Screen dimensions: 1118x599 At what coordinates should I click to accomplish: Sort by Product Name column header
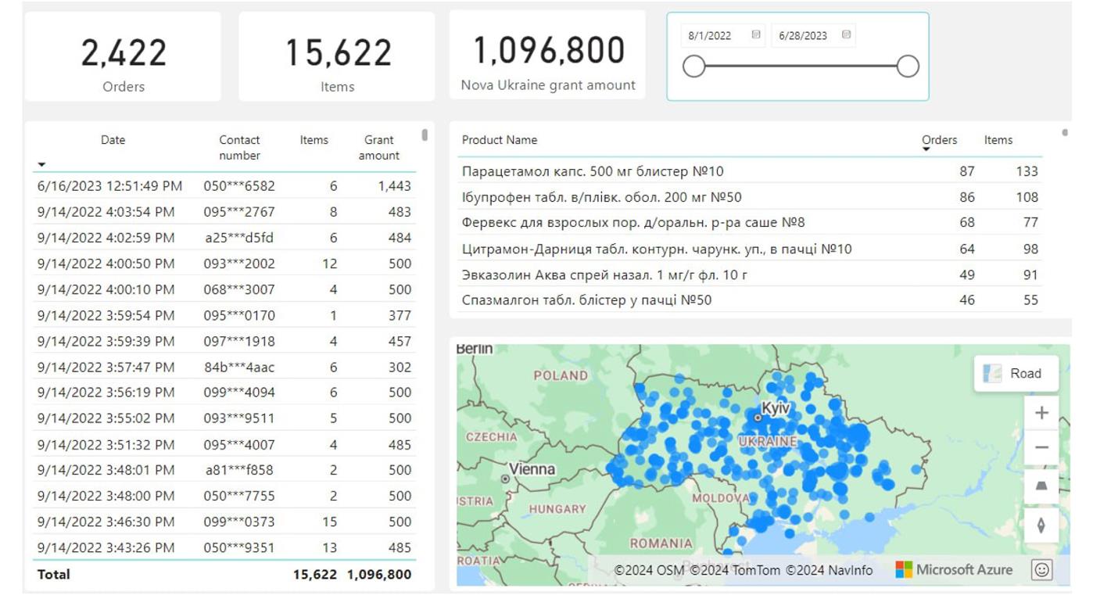click(x=500, y=140)
